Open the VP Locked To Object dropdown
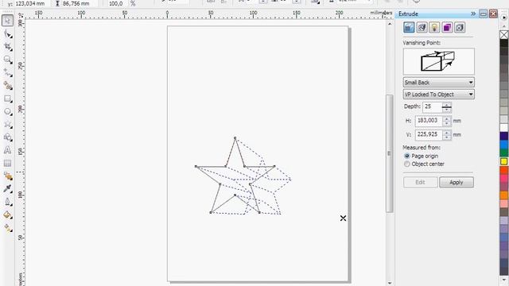 438,95
